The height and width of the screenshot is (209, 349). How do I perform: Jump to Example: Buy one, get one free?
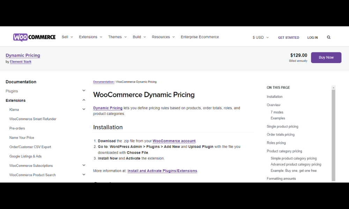click(294, 171)
